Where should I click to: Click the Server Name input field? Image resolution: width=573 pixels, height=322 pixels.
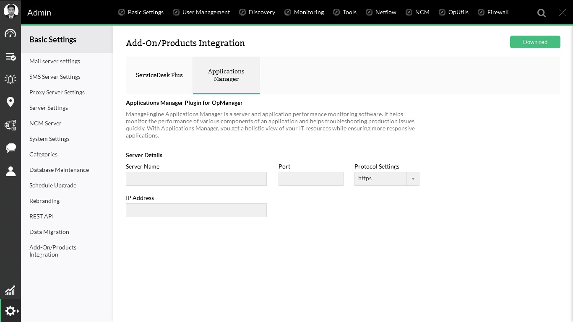[x=196, y=179]
